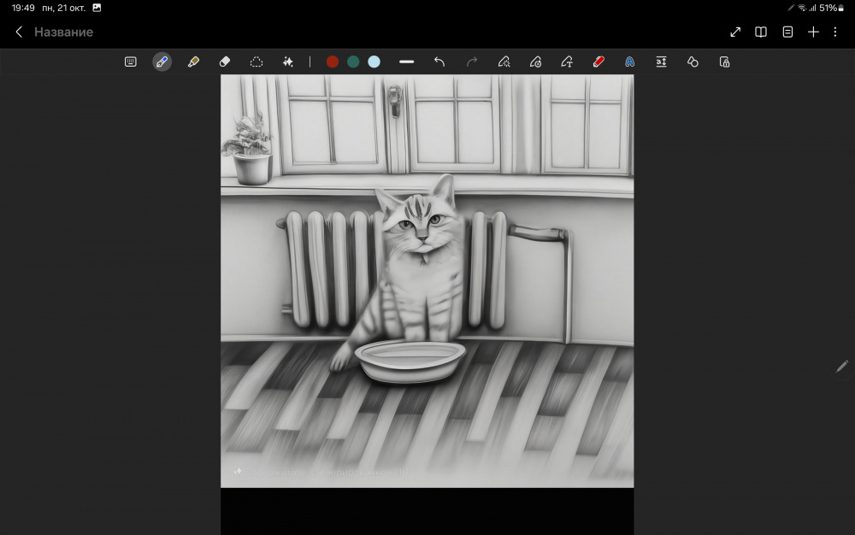Pick the red pen color
Screen dimensions: 855x535
(333, 62)
